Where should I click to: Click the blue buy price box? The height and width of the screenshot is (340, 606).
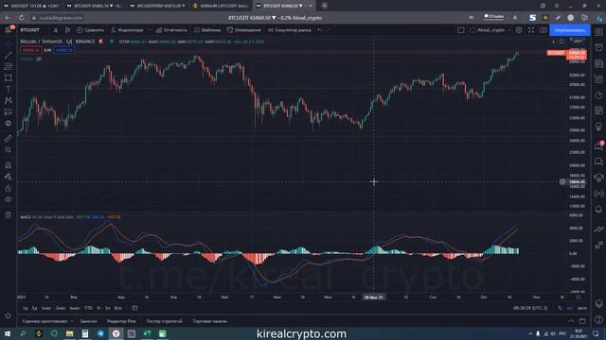click(64, 50)
